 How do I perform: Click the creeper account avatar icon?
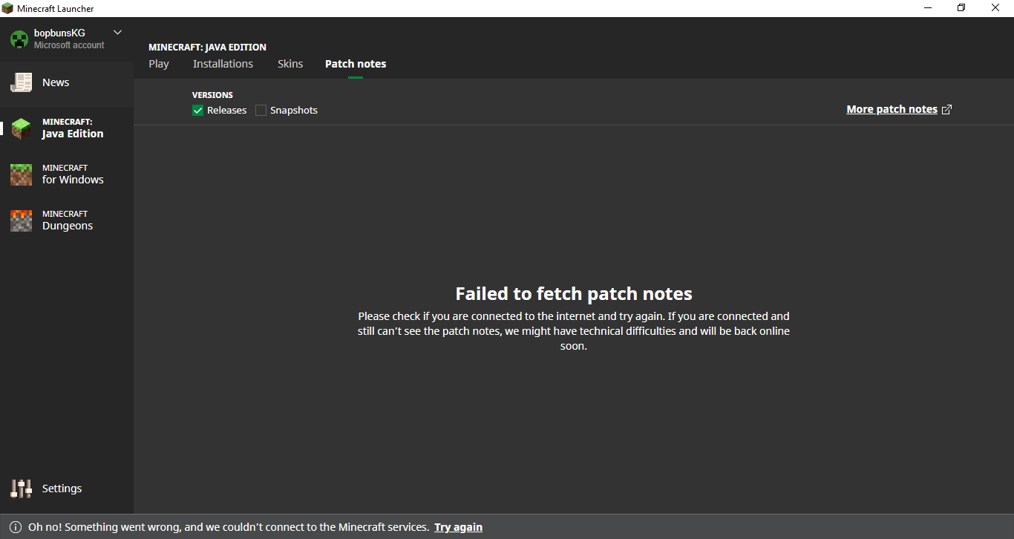[x=19, y=39]
